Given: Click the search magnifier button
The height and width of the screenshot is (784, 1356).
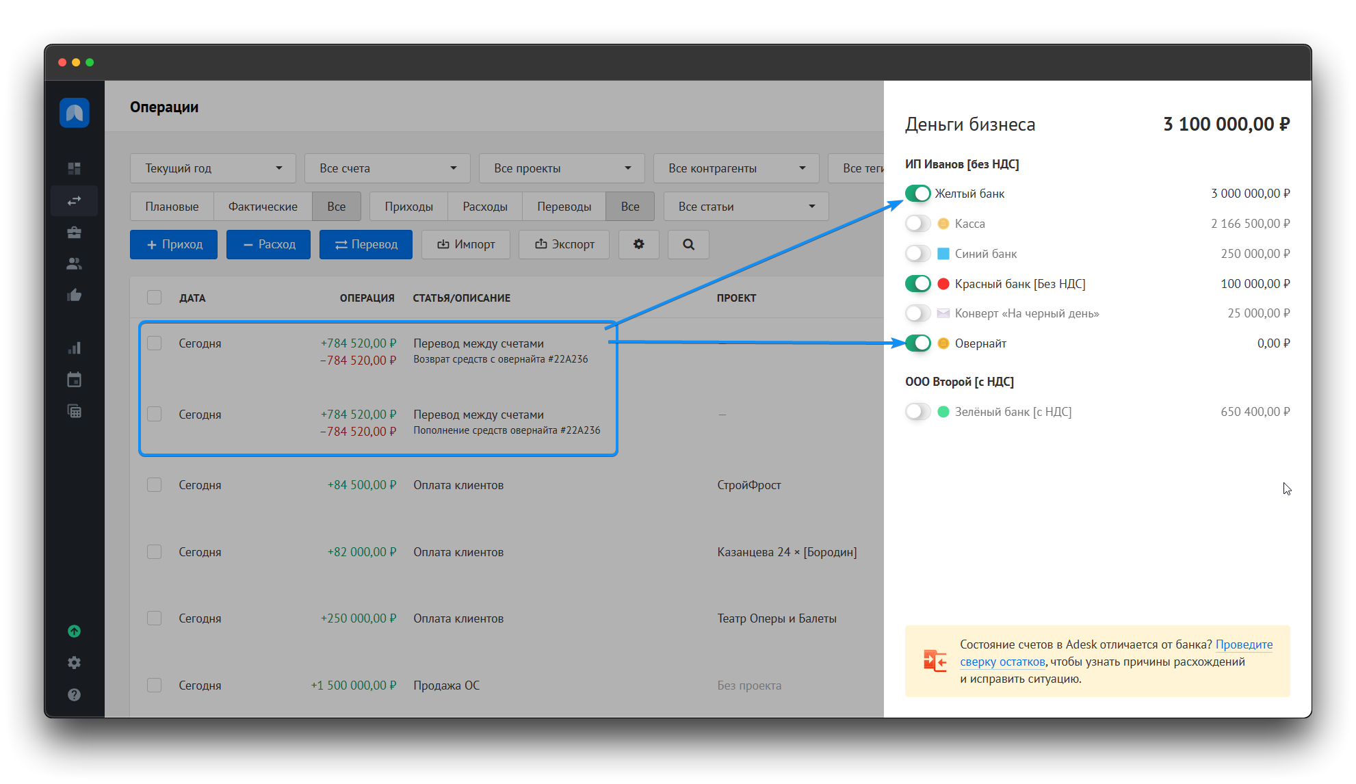Looking at the screenshot, I should click(688, 244).
